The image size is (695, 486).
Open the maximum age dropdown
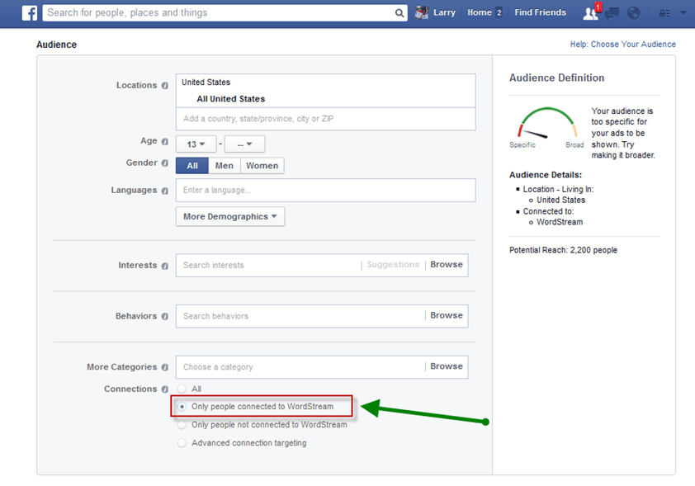[x=244, y=144]
